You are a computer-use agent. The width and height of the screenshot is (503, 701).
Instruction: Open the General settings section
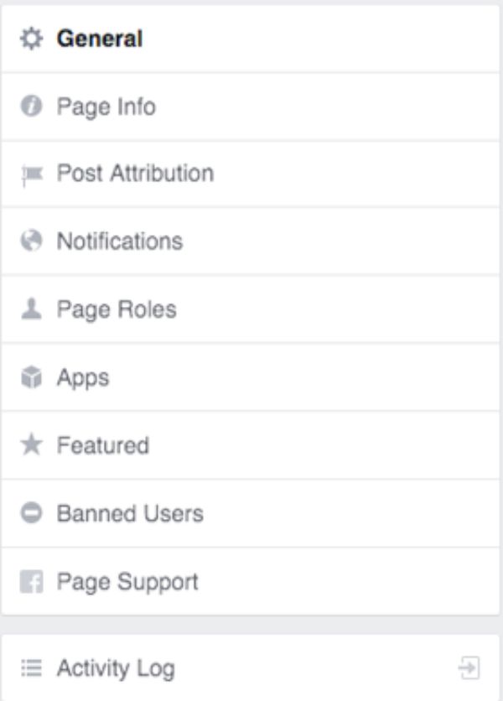pos(100,39)
